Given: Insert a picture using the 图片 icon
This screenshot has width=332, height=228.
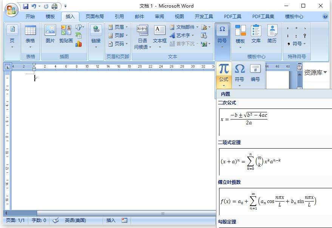Looking at the screenshot, I should coord(50,34).
